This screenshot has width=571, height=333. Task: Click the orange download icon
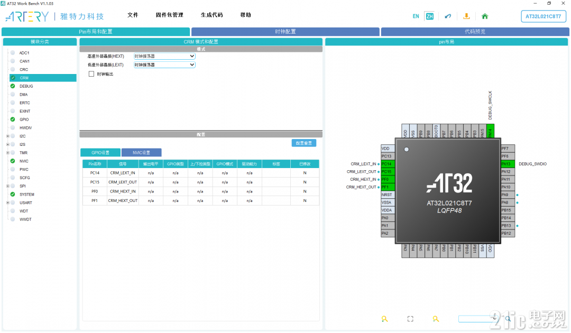point(466,16)
